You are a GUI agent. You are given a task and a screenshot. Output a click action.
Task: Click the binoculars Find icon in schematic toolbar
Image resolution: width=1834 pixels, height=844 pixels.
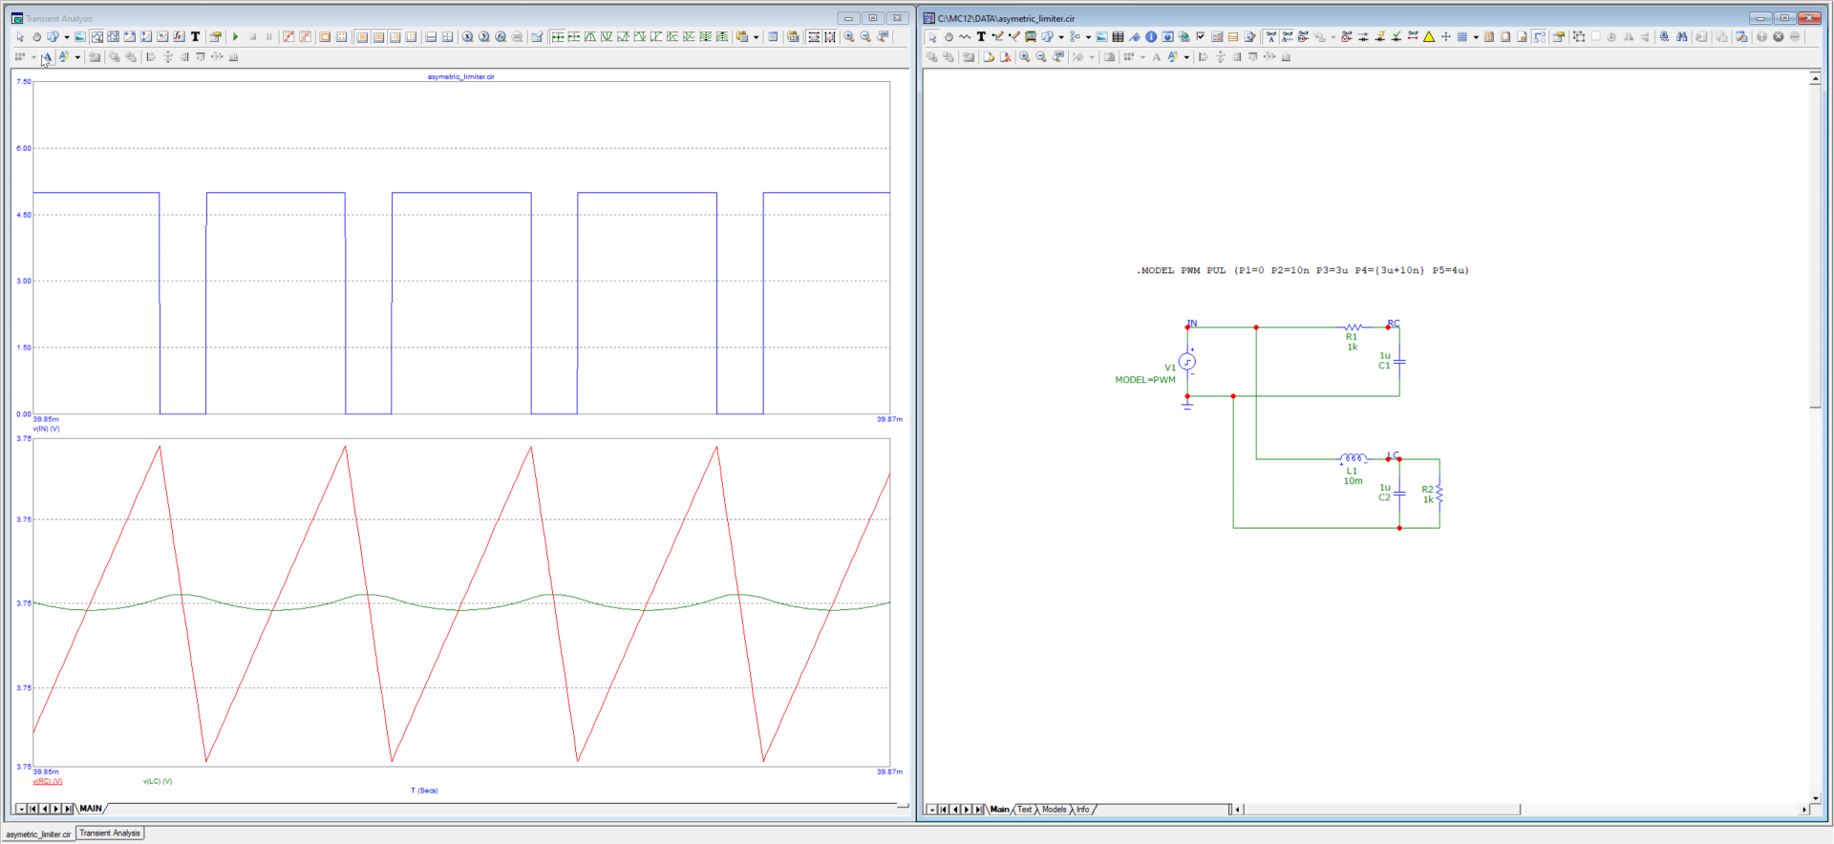(1682, 37)
